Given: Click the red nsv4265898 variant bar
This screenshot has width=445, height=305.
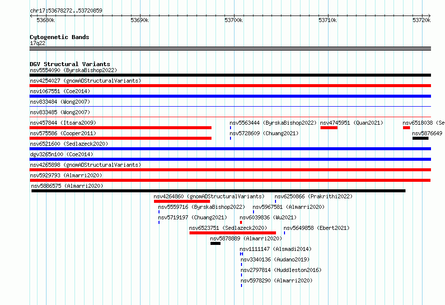Looking at the screenshot, I should 230,170.
